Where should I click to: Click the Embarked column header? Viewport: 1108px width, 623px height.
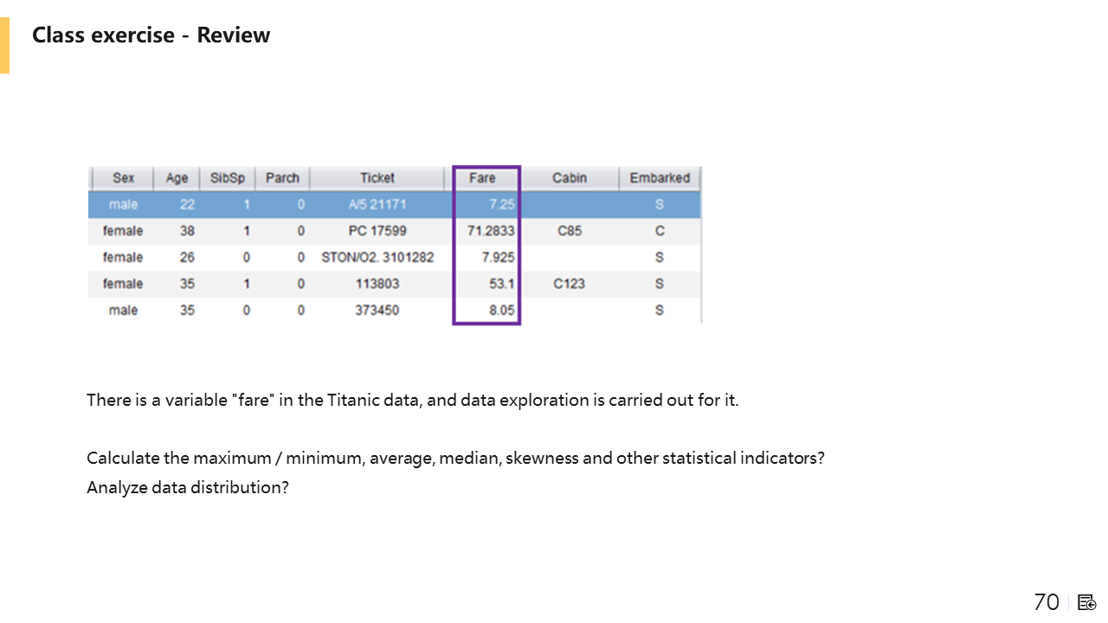[660, 178]
